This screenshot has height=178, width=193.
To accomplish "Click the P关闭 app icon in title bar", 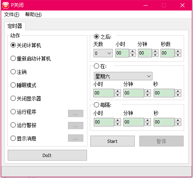I will [x=6, y=5].
